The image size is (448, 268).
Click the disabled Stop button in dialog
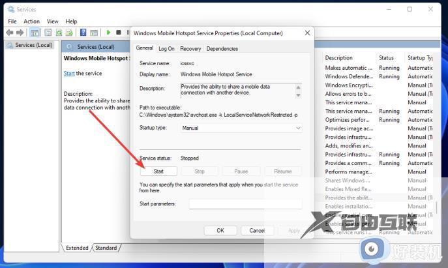pos(200,171)
